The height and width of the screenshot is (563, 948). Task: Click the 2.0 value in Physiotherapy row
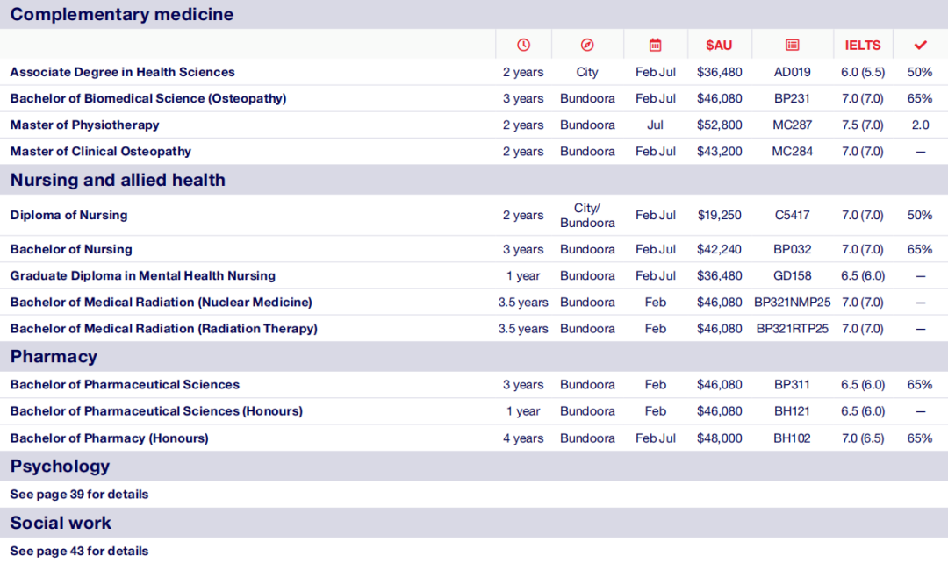(x=920, y=125)
